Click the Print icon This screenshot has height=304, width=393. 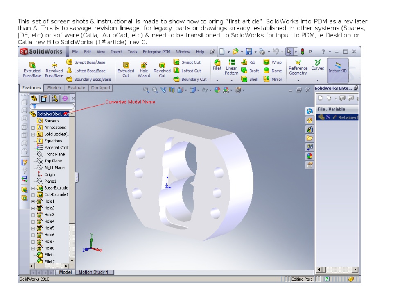(x=262, y=52)
